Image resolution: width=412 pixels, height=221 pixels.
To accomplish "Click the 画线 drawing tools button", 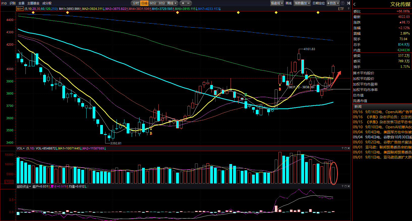I will 289,3.
